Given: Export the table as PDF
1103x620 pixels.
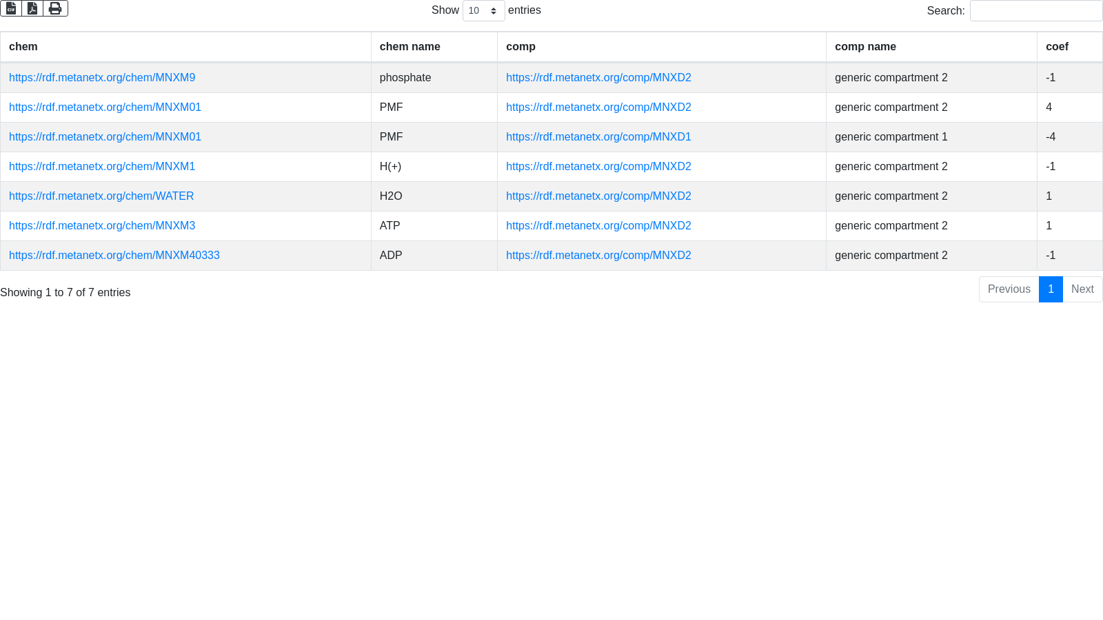Looking at the screenshot, I should 32,8.
